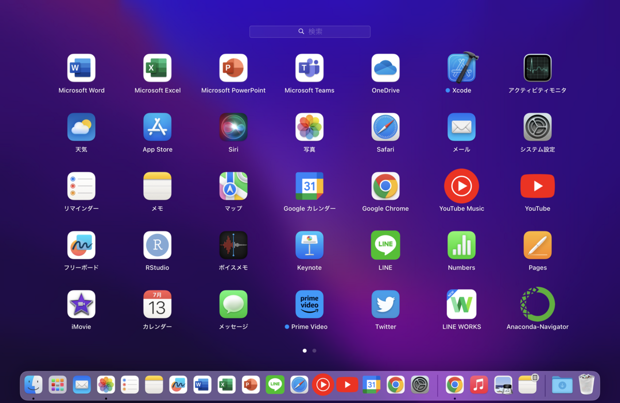Open Microsoft Word from the Launchpad grid
The image size is (620, 403).
tap(81, 68)
